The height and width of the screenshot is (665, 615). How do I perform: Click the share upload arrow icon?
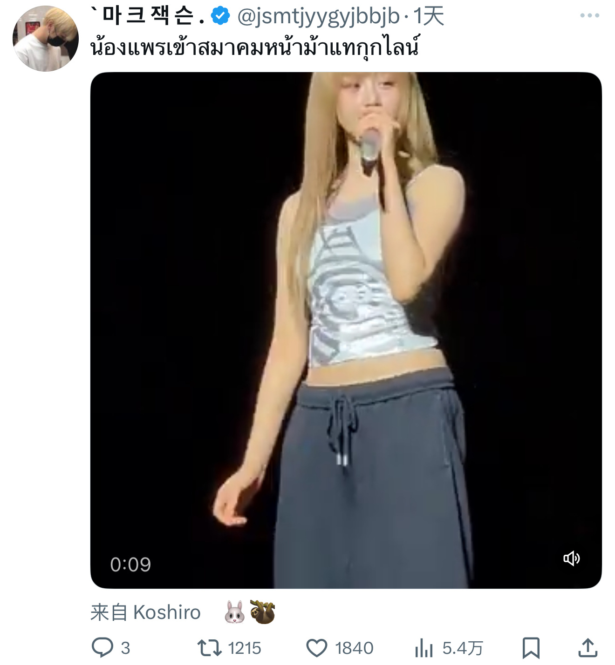[x=588, y=647]
